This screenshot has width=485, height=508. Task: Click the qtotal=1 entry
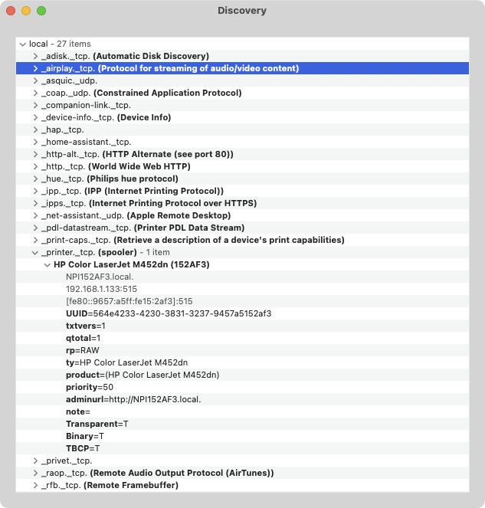[x=84, y=338]
